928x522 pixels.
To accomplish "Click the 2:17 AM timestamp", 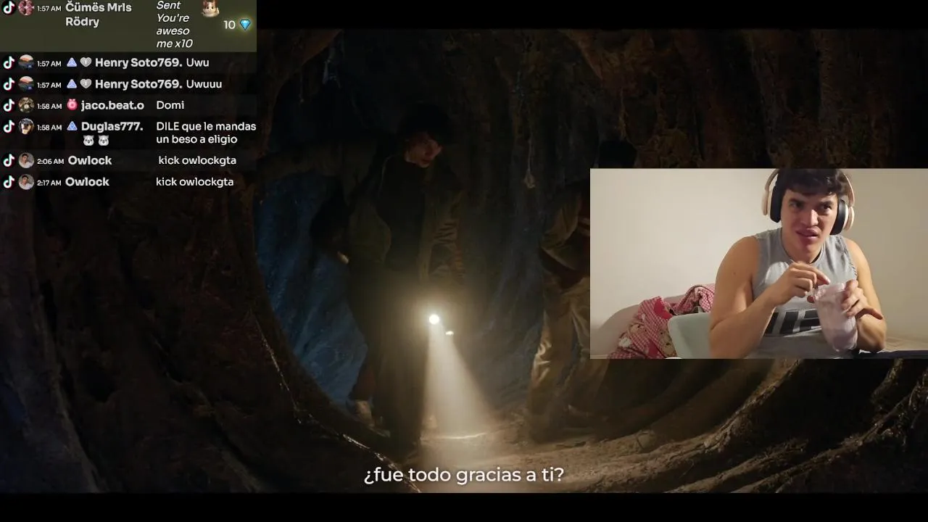I will point(49,183).
